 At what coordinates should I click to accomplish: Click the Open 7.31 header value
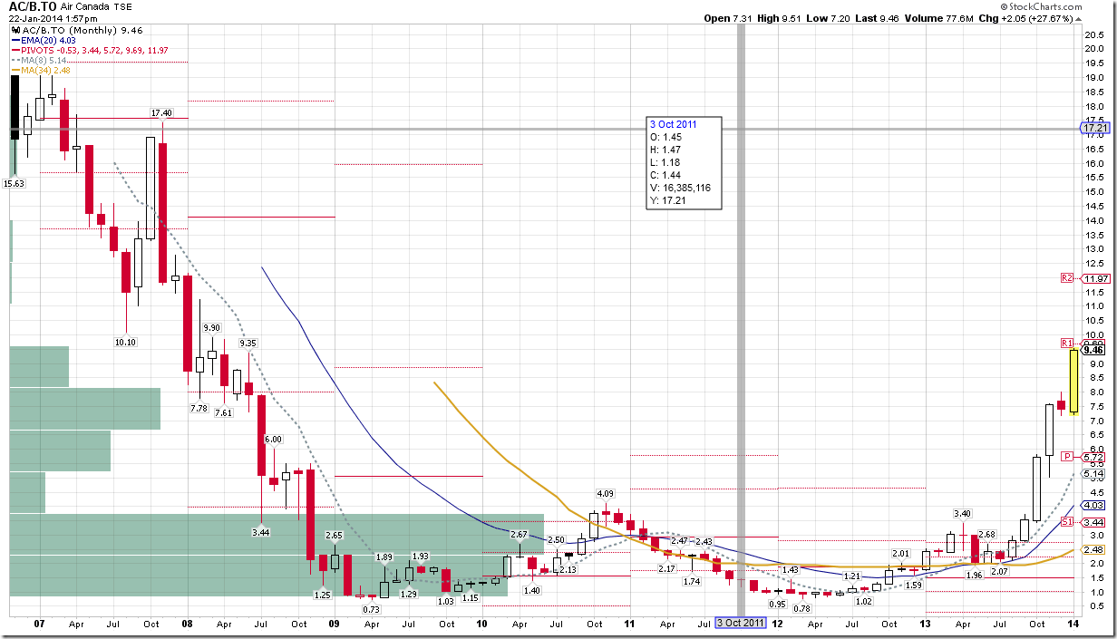point(726,17)
